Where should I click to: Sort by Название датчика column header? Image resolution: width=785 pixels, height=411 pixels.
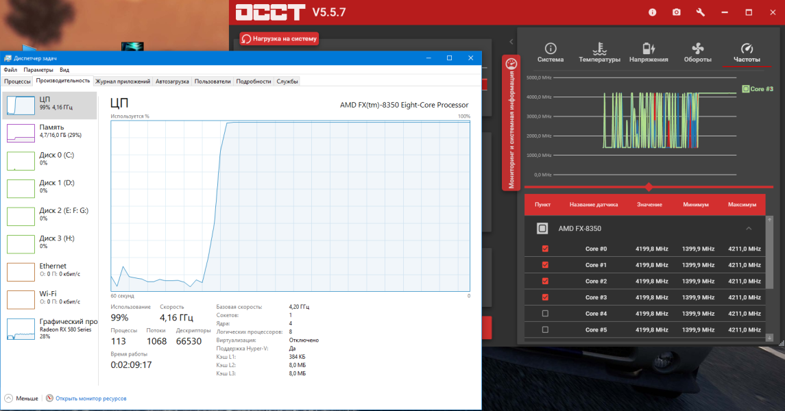tap(594, 205)
